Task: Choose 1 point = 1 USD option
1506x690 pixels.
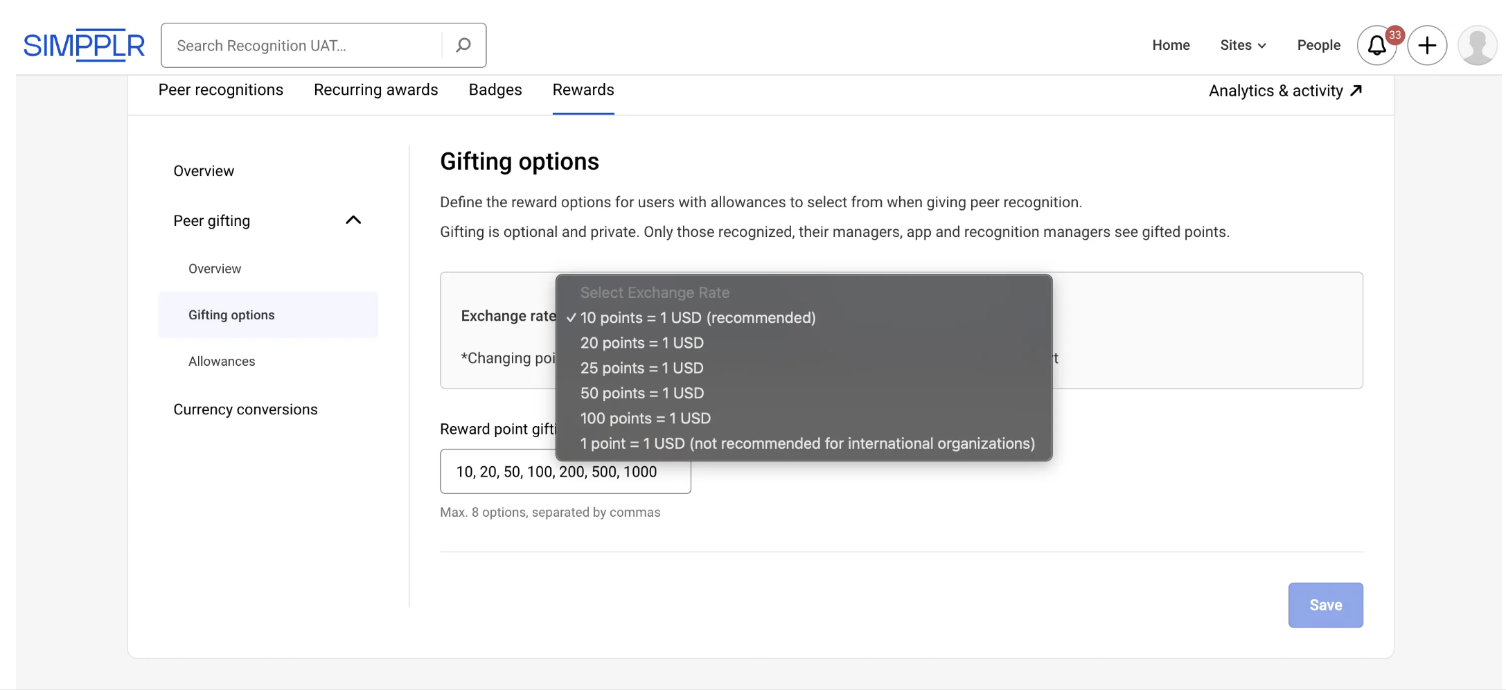Action: 807,443
